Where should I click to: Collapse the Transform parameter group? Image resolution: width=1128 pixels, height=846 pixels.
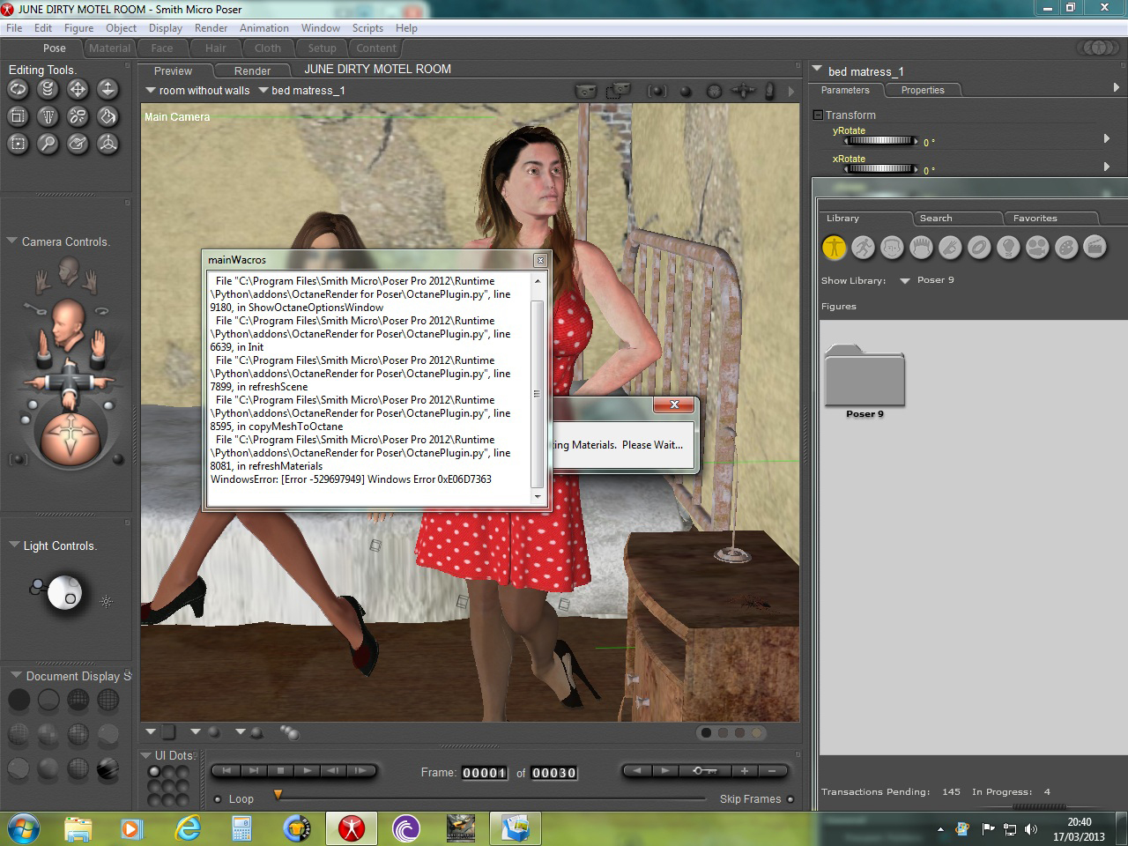pos(818,115)
